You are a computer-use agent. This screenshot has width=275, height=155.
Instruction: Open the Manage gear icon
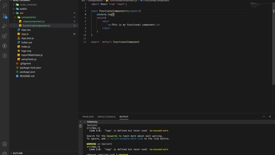click(5, 153)
